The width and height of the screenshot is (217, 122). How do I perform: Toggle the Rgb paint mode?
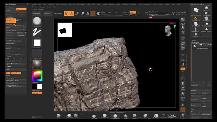(x=110, y=12)
